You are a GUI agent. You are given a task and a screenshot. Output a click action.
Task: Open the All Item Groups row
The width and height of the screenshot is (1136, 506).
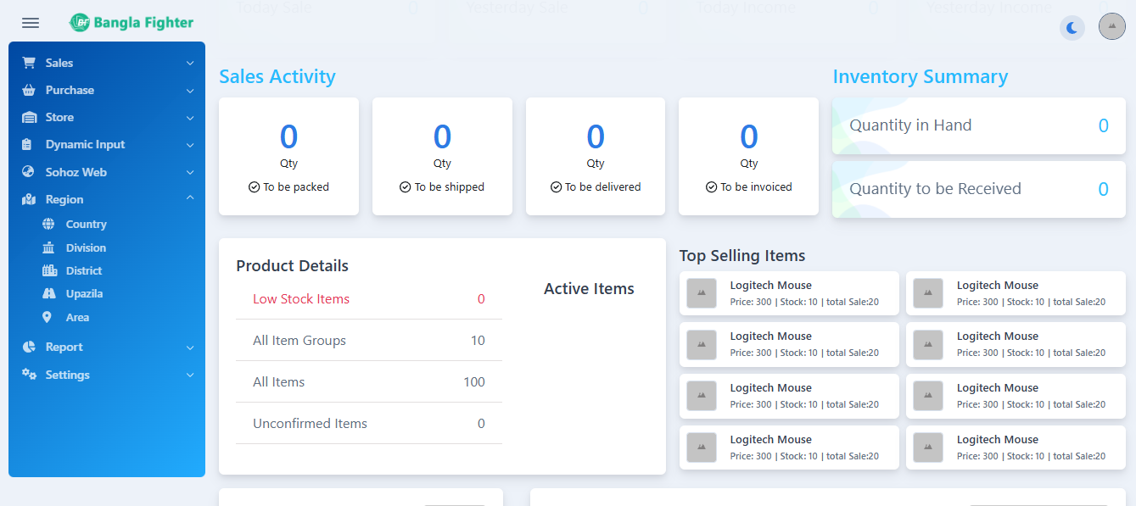click(x=368, y=341)
